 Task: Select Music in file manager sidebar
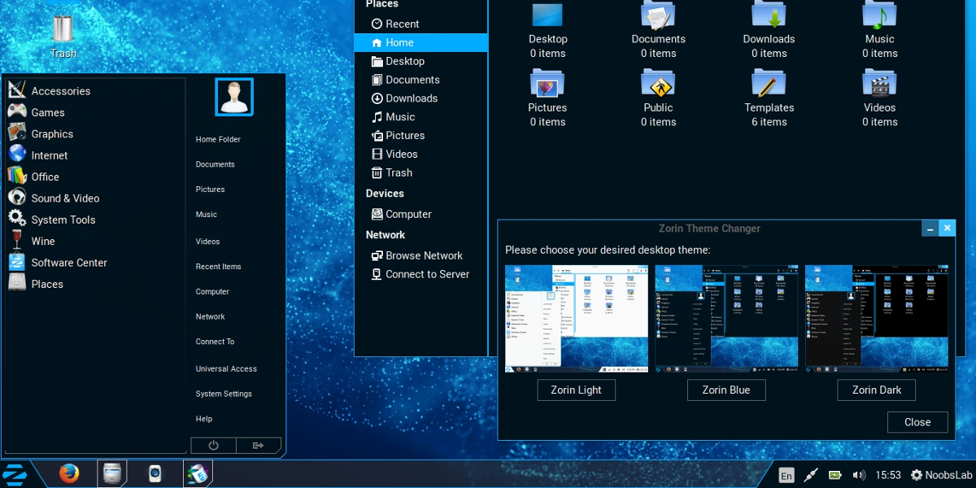[x=420, y=117]
